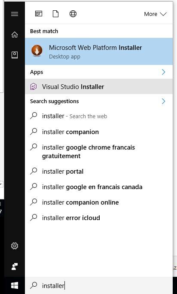Select 'installer error icloud' suggestion

[99, 217]
